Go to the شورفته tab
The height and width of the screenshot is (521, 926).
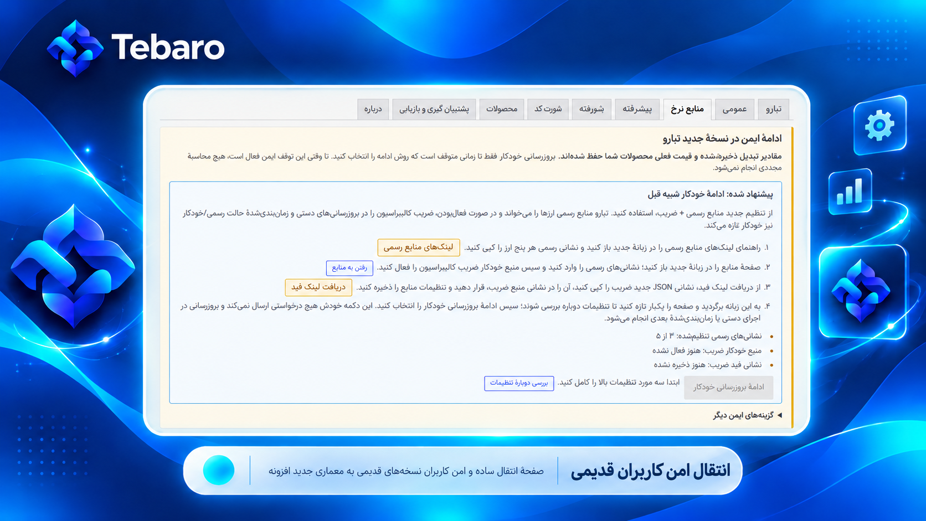tap(591, 109)
